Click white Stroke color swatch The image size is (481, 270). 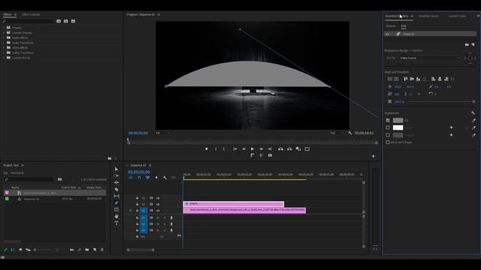[398, 127]
